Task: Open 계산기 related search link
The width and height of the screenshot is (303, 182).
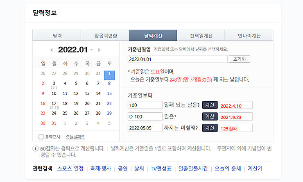Action: click(x=255, y=168)
